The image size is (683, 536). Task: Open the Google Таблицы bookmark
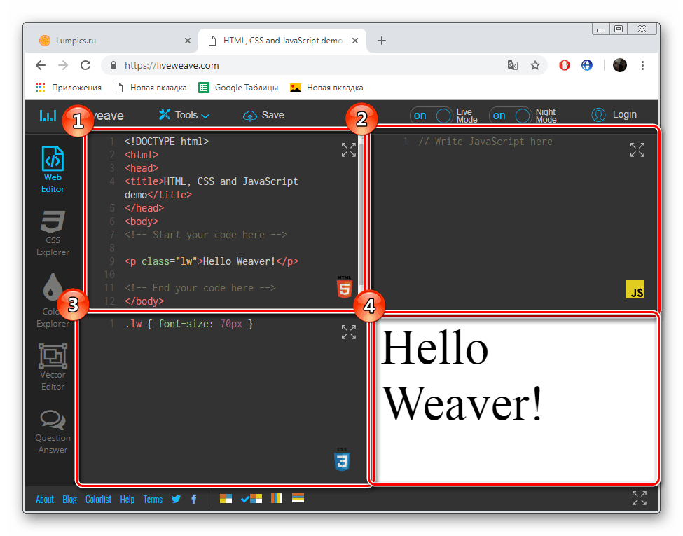[238, 88]
